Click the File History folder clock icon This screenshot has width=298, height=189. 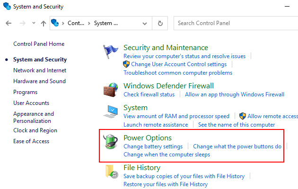coord(112,172)
